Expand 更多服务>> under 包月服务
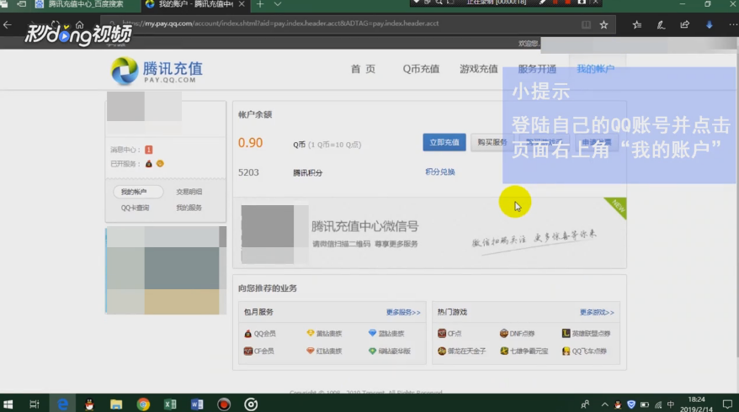Image resolution: width=739 pixels, height=412 pixels. 403,312
